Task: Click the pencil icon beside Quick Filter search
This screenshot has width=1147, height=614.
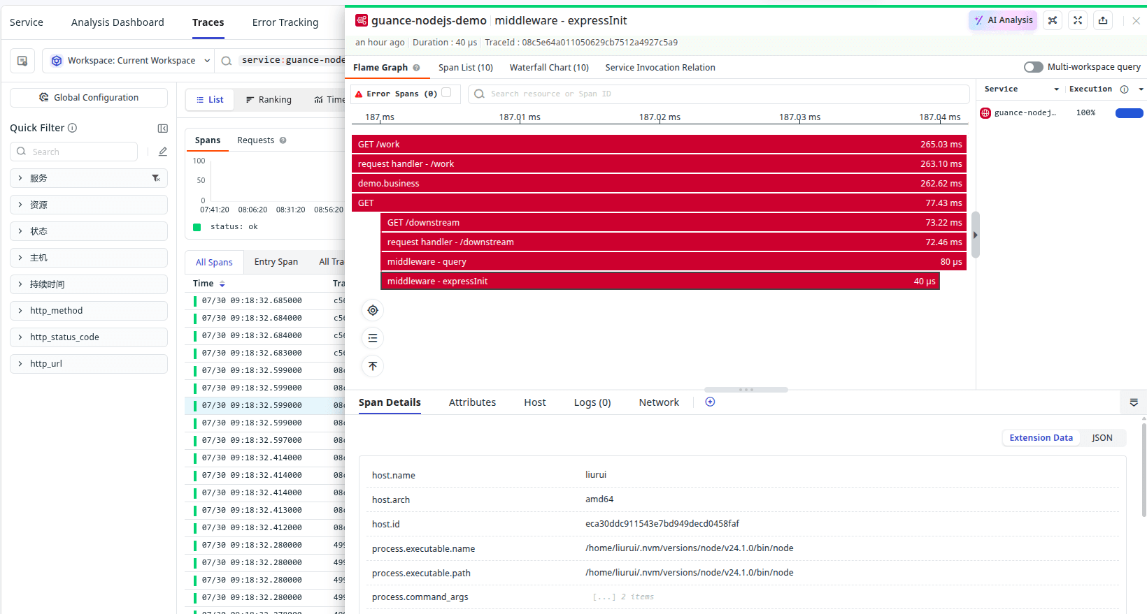Action: coord(163,152)
